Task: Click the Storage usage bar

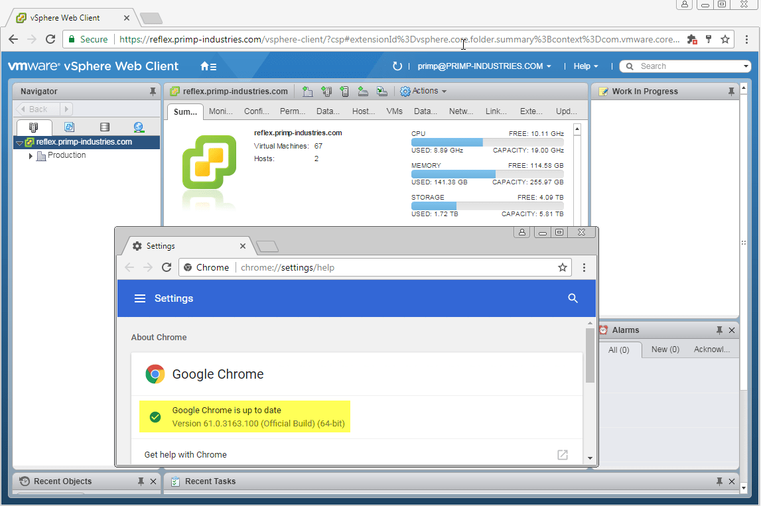Action: [487, 206]
